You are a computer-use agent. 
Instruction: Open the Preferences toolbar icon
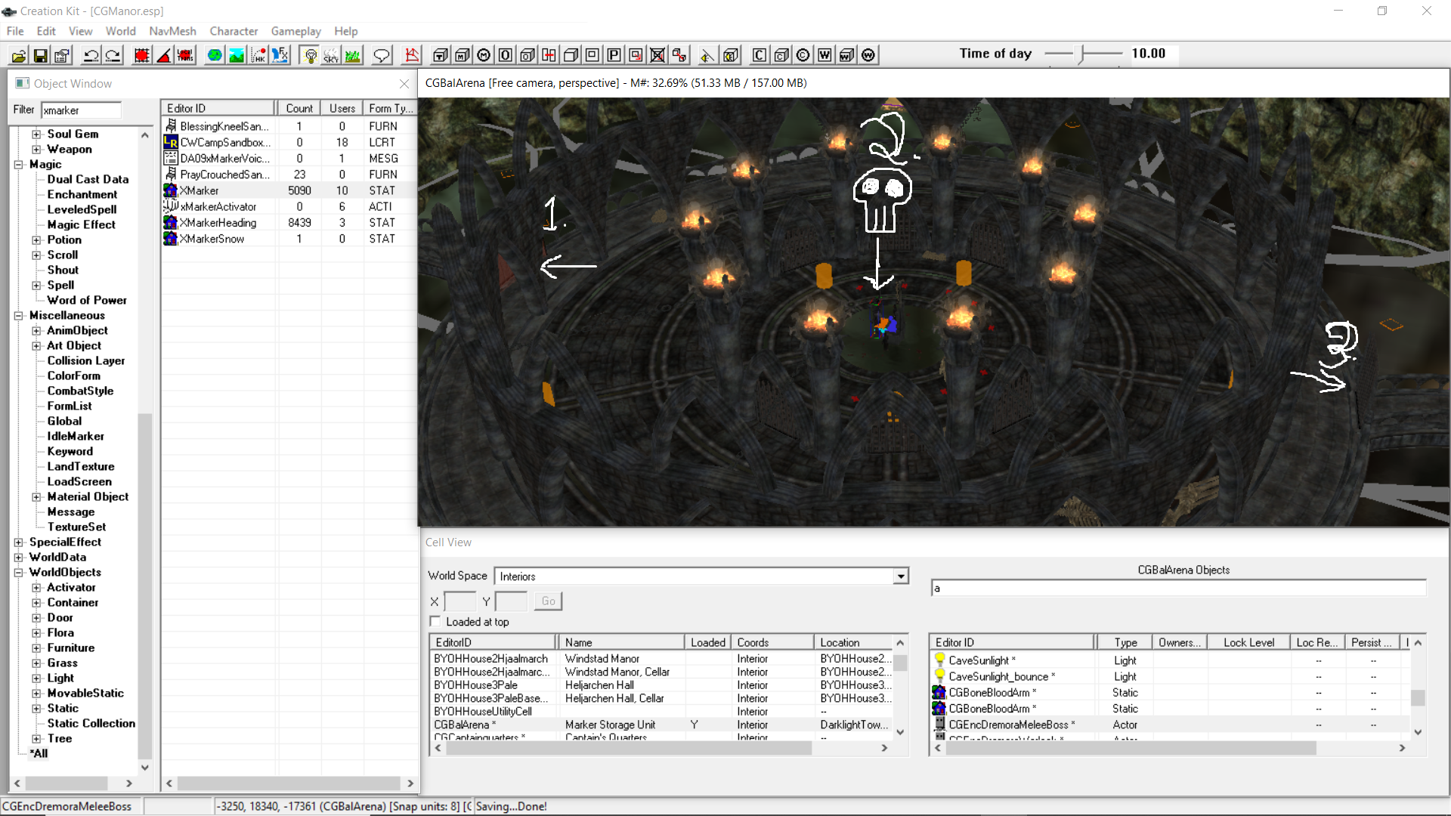tap(62, 55)
